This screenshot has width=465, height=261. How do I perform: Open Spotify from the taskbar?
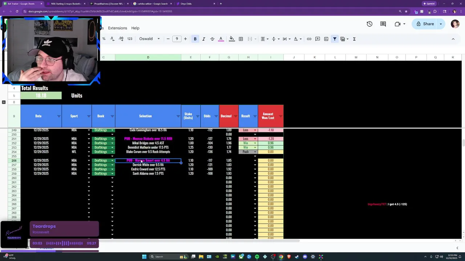[x=257, y=257]
